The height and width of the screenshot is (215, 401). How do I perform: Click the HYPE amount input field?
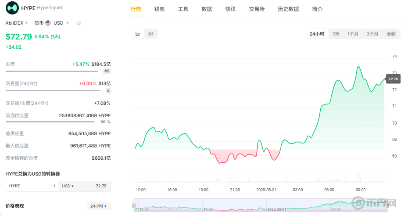click(32, 186)
